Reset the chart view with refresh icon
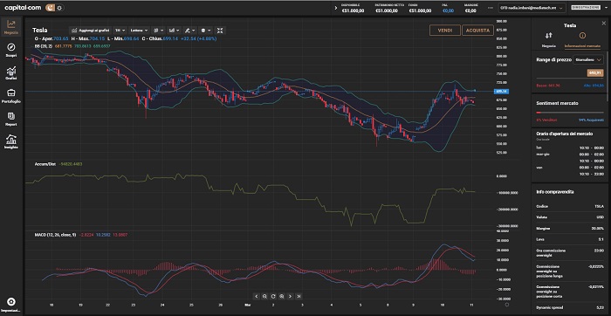Screen dimensions: 611x316 click(273, 296)
